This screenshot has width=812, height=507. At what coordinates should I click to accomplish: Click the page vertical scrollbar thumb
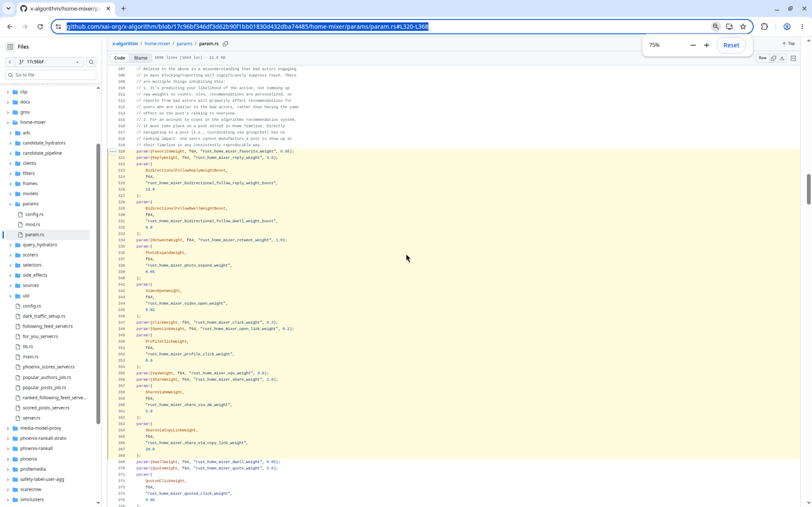point(808,189)
